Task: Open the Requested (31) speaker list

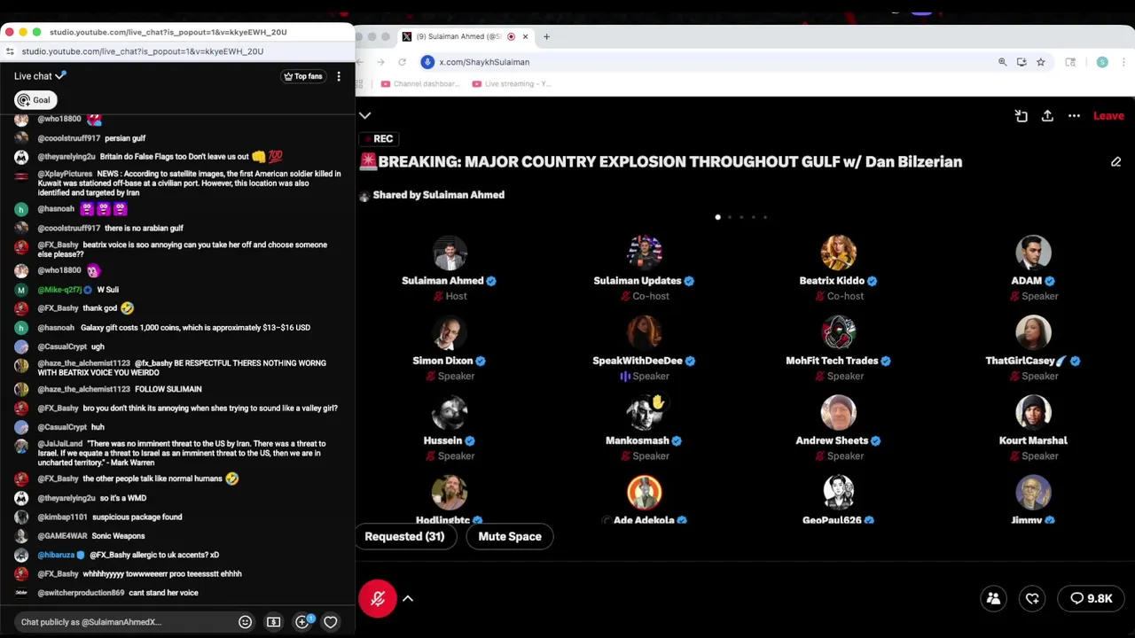Action: tap(404, 536)
